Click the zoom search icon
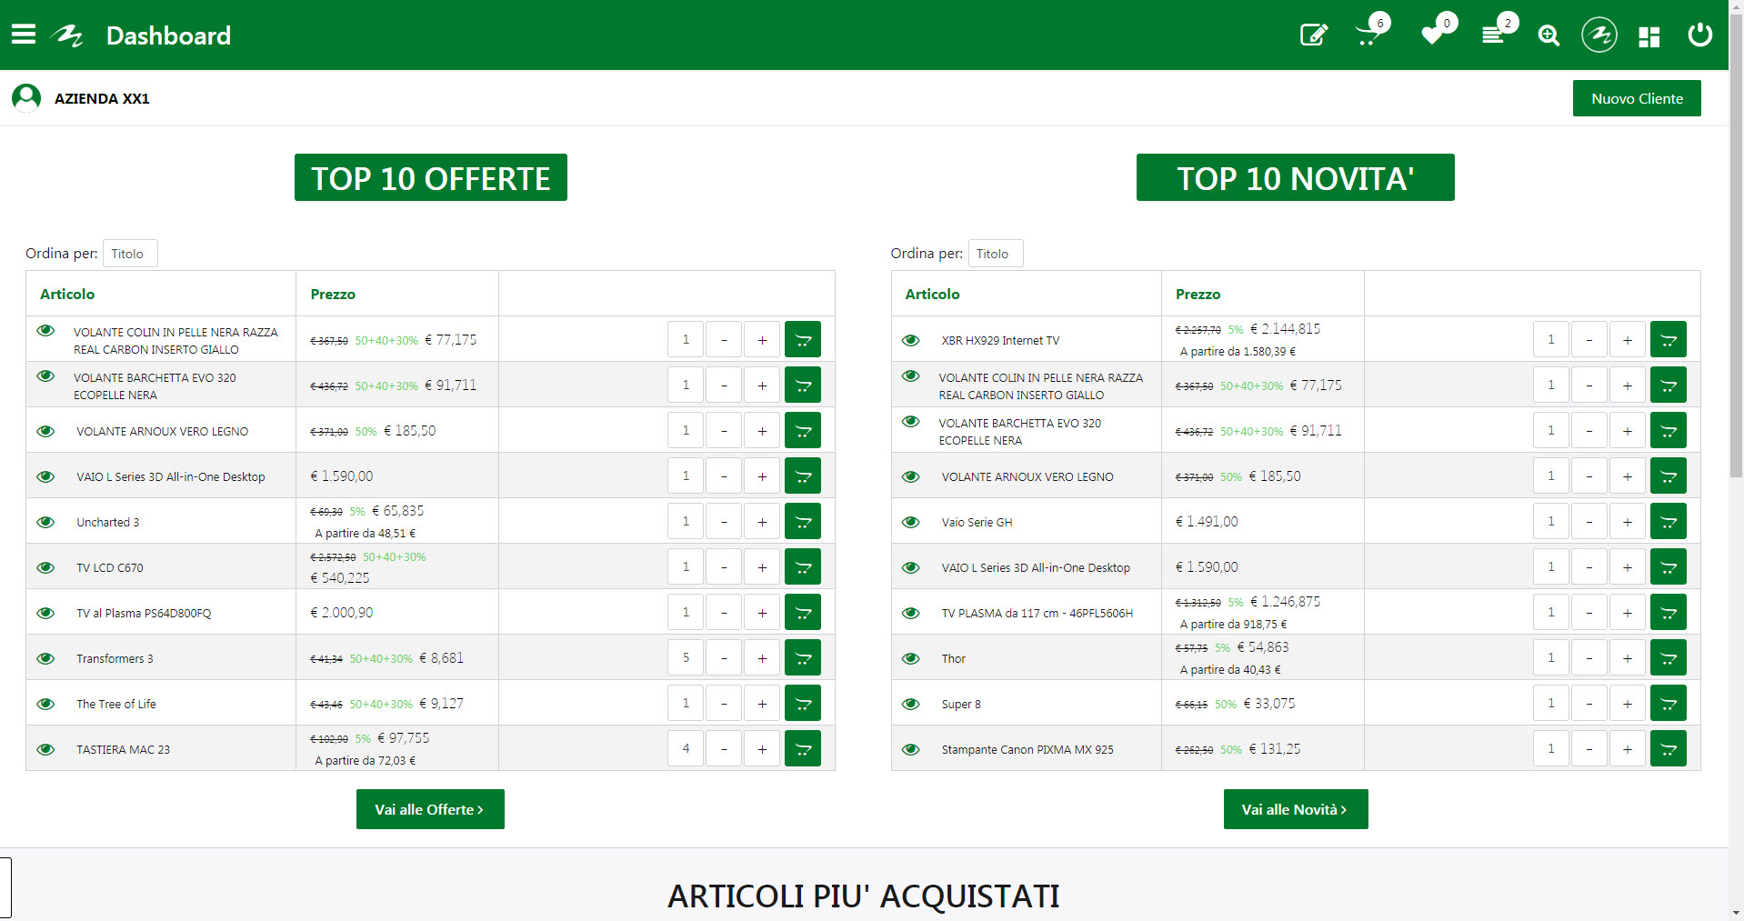1744x921 pixels. pos(1548,35)
